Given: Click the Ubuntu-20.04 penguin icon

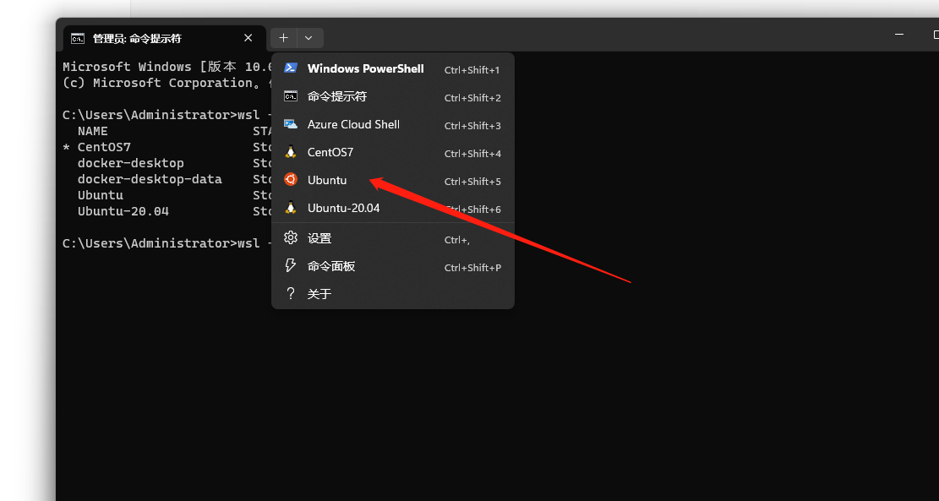Looking at the screenshot, I should (290, 208).
